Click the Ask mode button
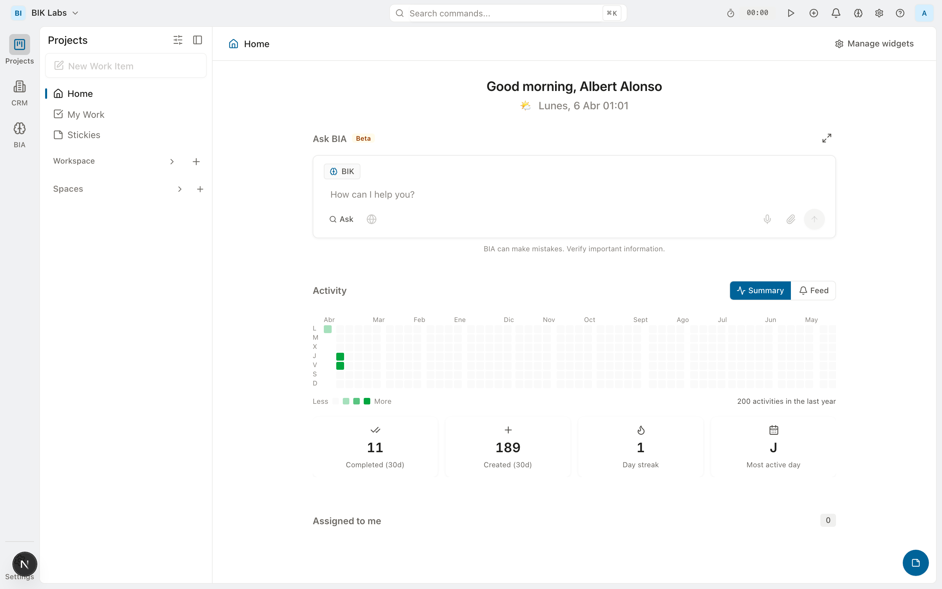 (341, 219)
